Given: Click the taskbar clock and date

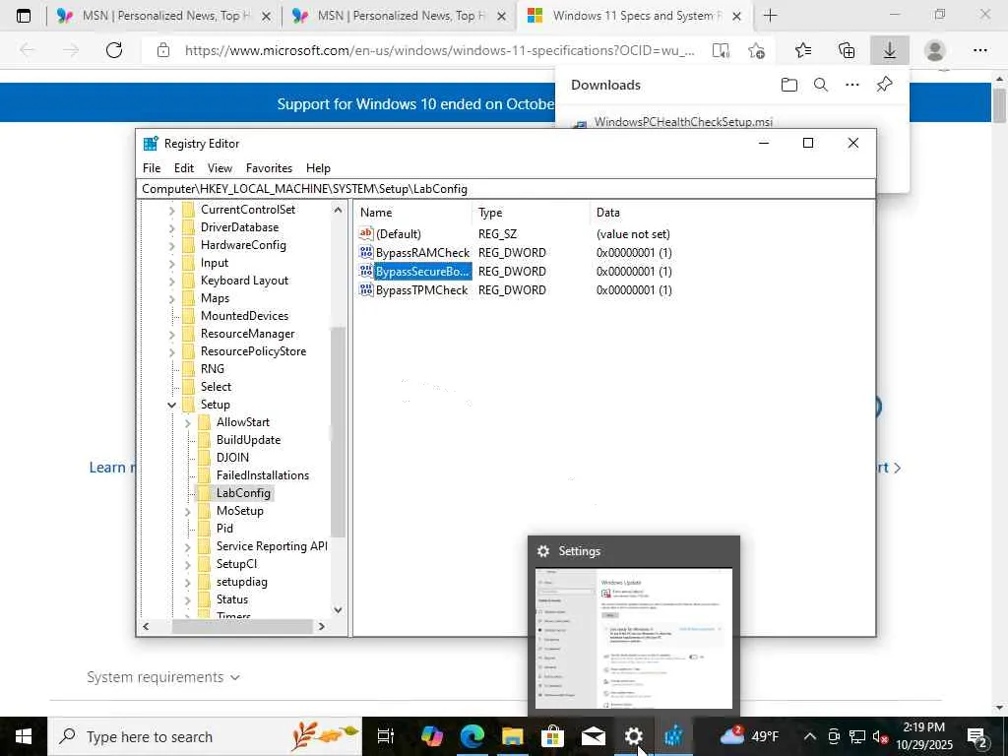Looking at the screenshot, I should 924,736.
